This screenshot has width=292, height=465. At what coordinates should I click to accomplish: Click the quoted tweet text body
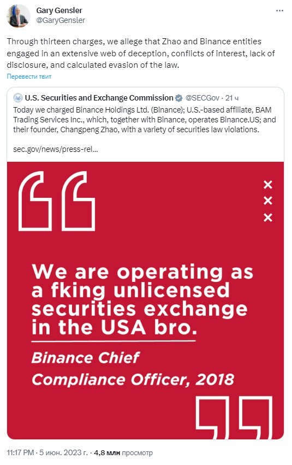145,120
